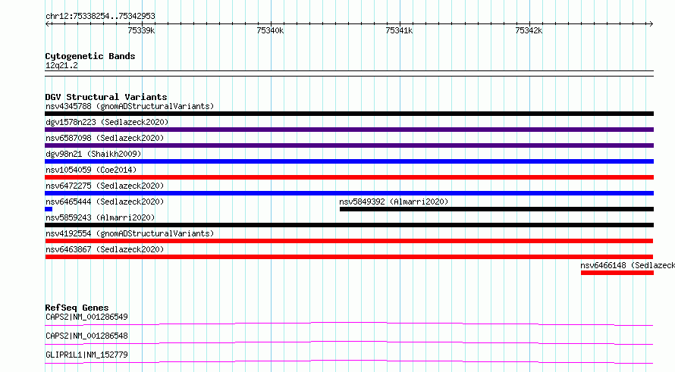675x372 pixels.
Task: Click the nsv6466148 variant label
Action: 628,265
